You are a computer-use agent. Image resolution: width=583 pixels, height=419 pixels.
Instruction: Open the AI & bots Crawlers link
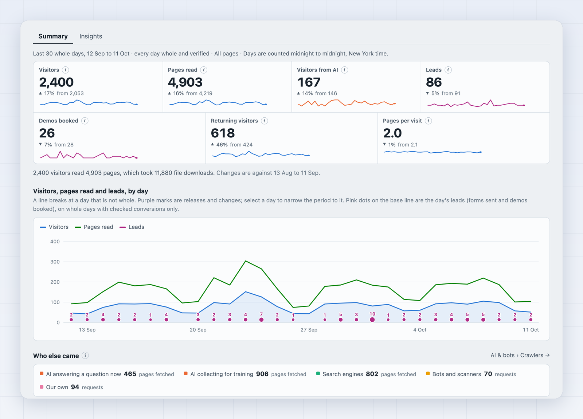tap(520, 355)
